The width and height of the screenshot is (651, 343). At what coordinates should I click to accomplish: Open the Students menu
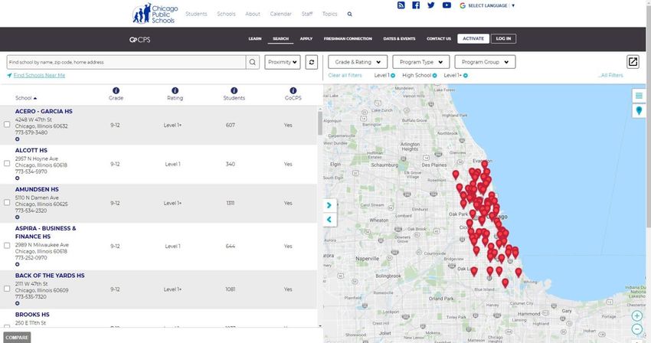pyautogui.click(x=196, y=14)
